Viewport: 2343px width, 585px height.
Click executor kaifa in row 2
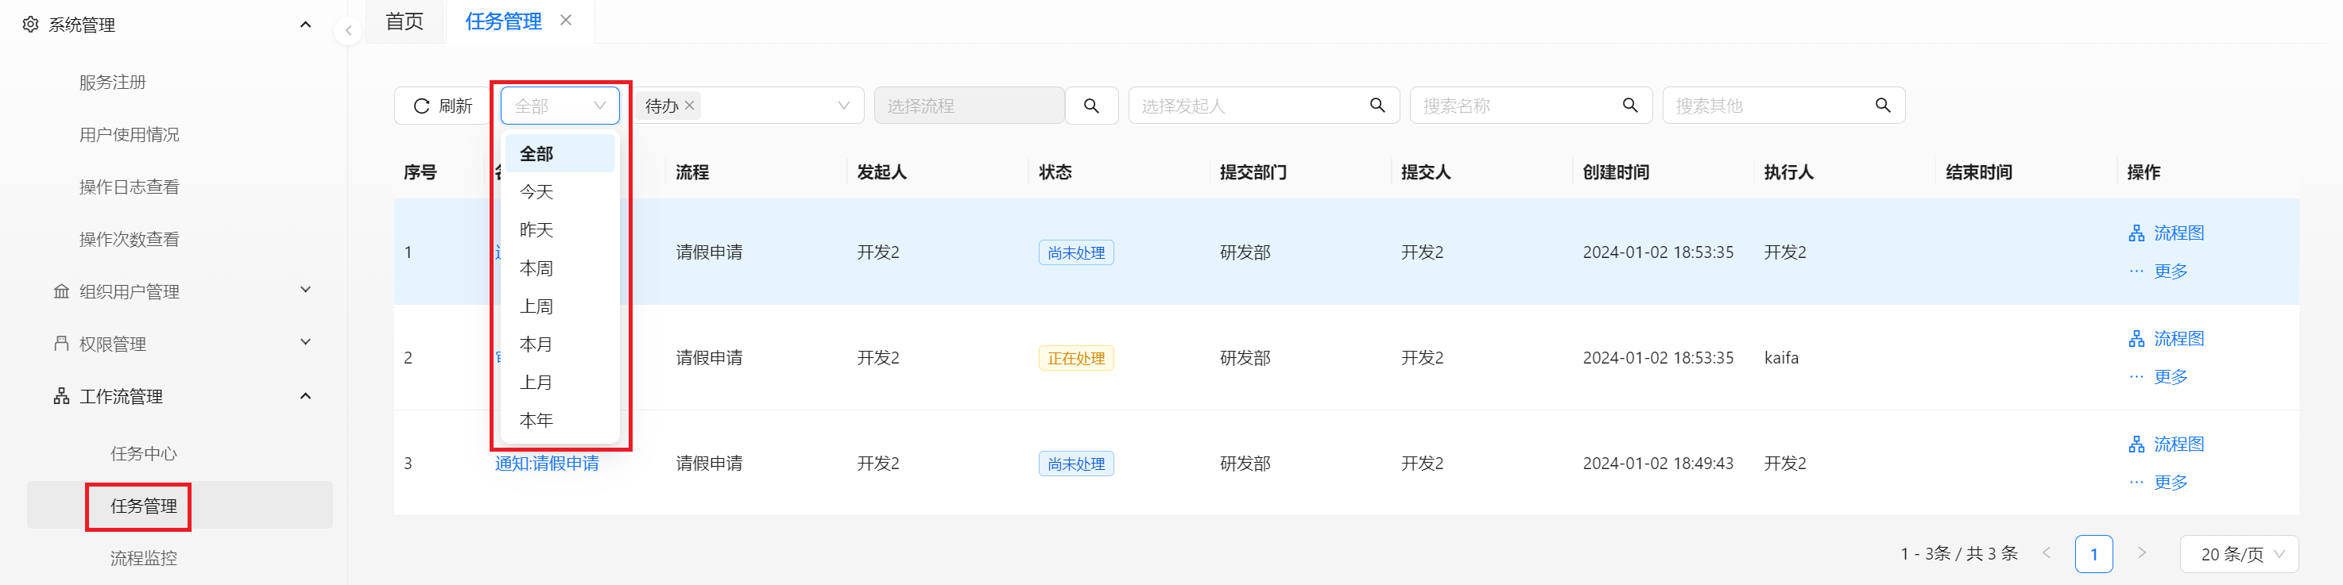coord(1781,358)
